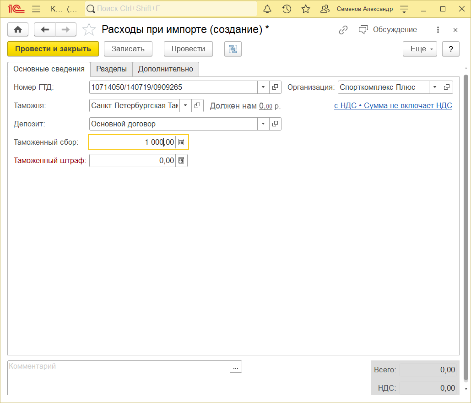The image size is (471, 403).
Task: Open Обсуждение discussion panel
Action: (388, 30)
